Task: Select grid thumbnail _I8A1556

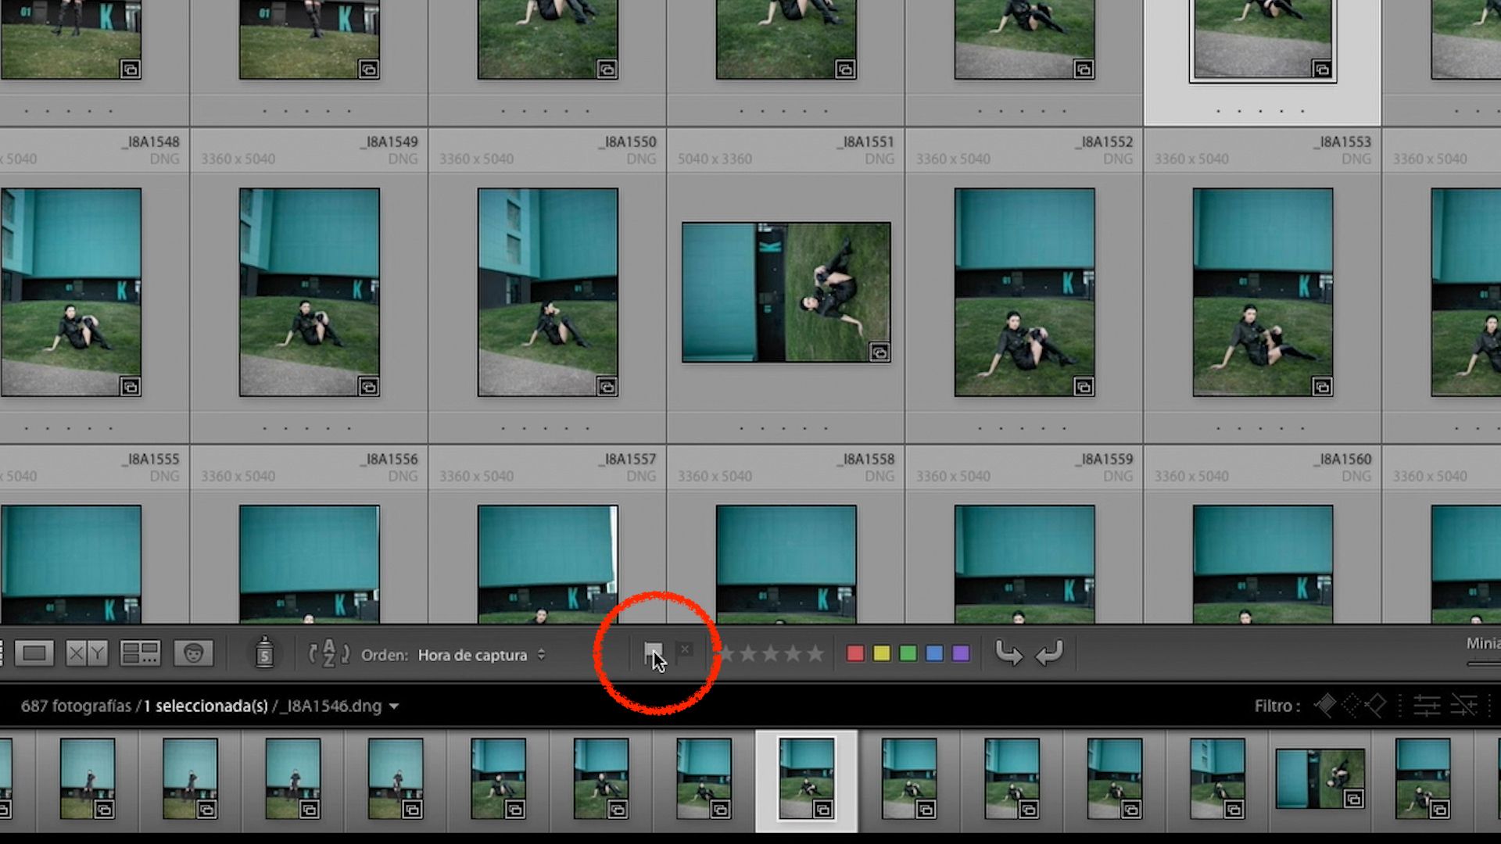Action: pyautogui.click(x=310, y=564)
